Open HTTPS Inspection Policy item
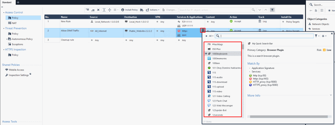The width and height of the screenshot is (335, 125). pyautogui.click(x=13, y=55)
